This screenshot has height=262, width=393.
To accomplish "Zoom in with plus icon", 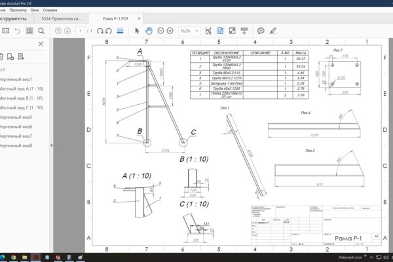I will (170, 31).
